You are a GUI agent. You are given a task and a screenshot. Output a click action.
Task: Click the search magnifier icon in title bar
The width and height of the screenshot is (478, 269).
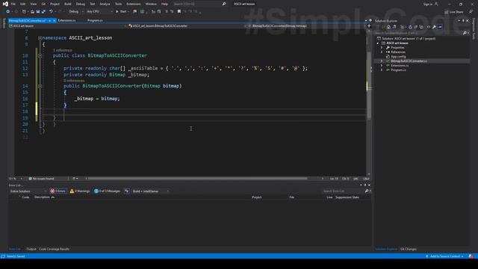(x=224, y=4)
